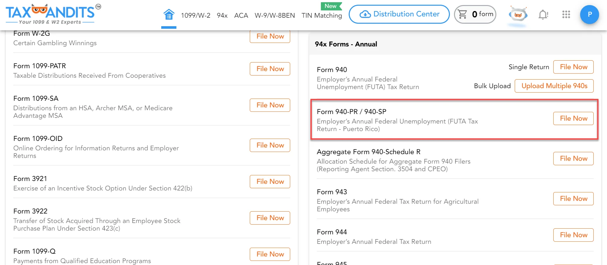This screenshot has width=607, height=265.
Task: Click Upload Multiple 940s button
Action: [x=554, y=86]
